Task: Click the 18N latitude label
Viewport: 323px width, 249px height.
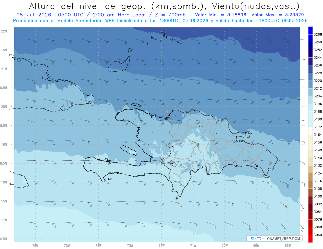Action: tap(4, 182)
